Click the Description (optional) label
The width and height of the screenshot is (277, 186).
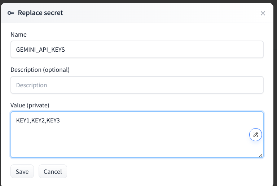[40, 70]
